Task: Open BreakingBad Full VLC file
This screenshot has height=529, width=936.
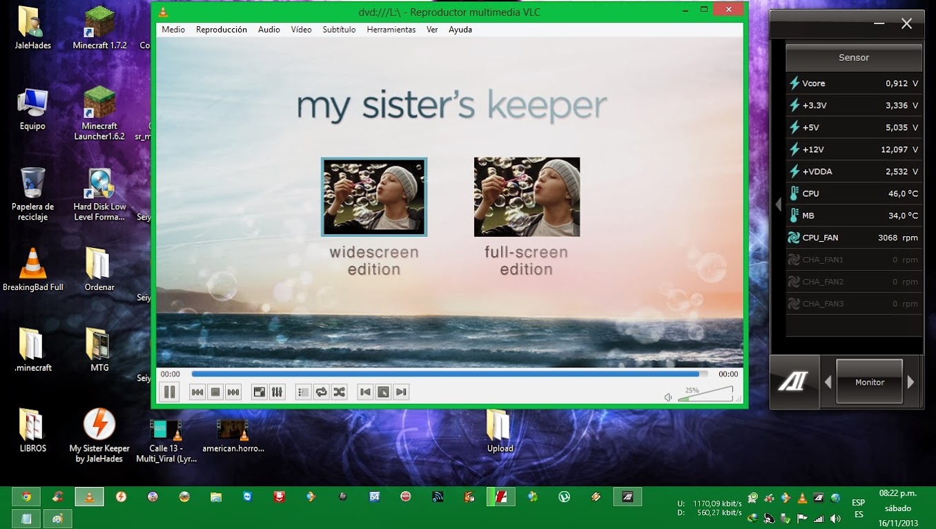Action: [x=32, y=269]
